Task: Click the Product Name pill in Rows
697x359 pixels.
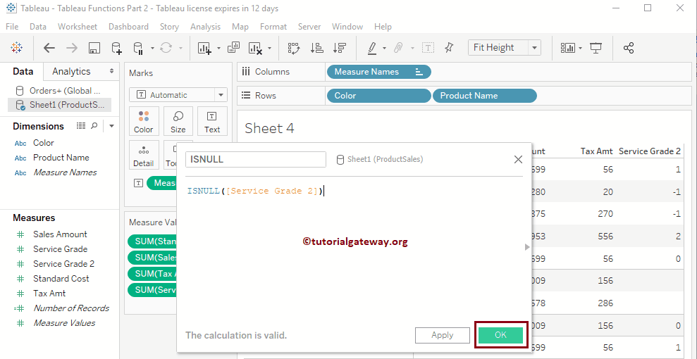Action: [485, 96]
